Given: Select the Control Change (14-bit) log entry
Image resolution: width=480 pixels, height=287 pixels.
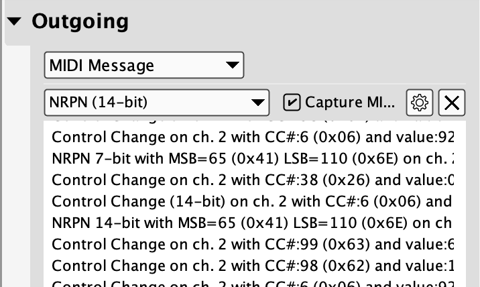Looking at the screenshot, I should point(253,200).
